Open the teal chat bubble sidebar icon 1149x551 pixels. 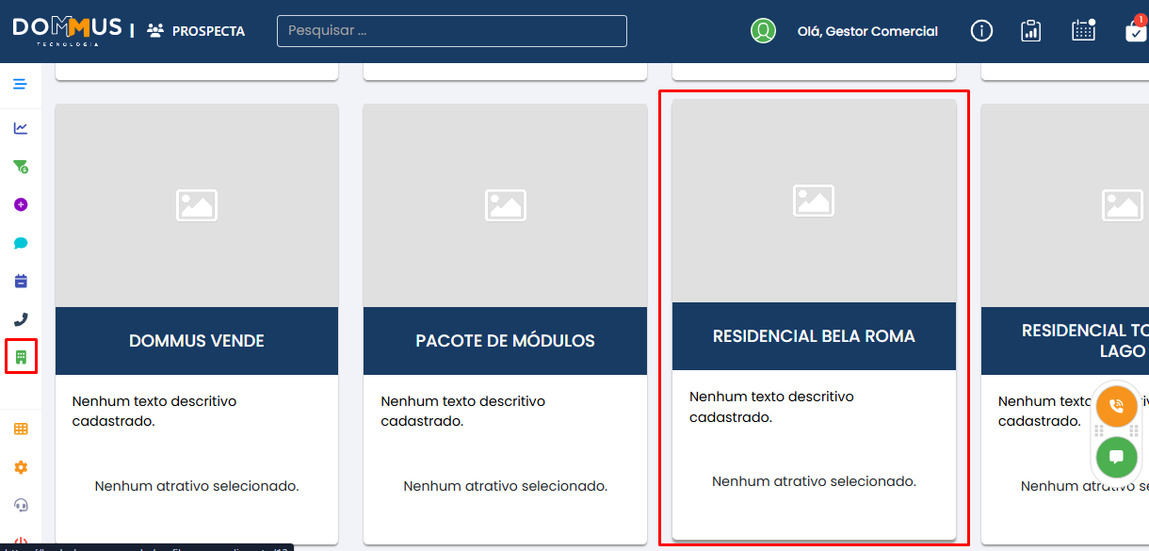[x=21, y=243]
